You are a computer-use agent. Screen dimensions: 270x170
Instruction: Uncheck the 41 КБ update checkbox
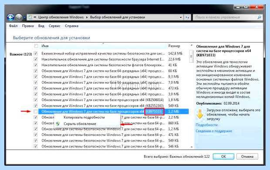tap(36, 65)
